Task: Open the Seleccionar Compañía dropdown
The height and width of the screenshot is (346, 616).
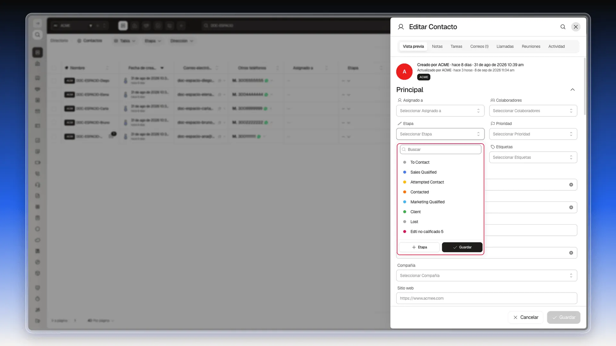Action: tap(486, 276)
